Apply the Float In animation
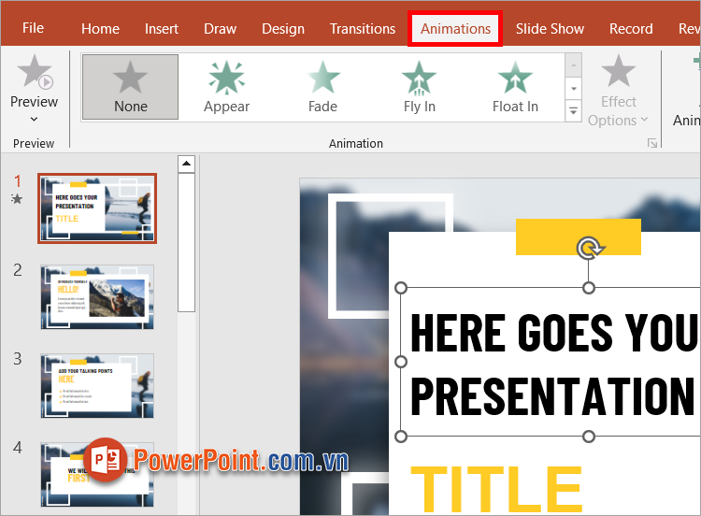Viewport: 701px width, 516px height. pyautogui.click(x=515, y=87)
